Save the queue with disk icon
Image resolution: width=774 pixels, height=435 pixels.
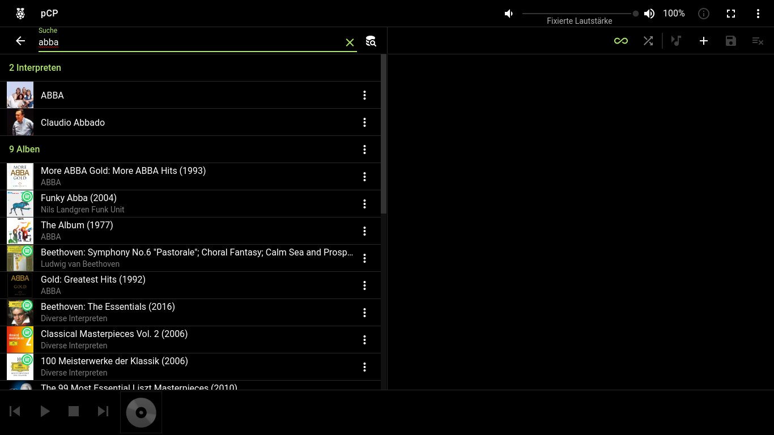coord(731,41)
